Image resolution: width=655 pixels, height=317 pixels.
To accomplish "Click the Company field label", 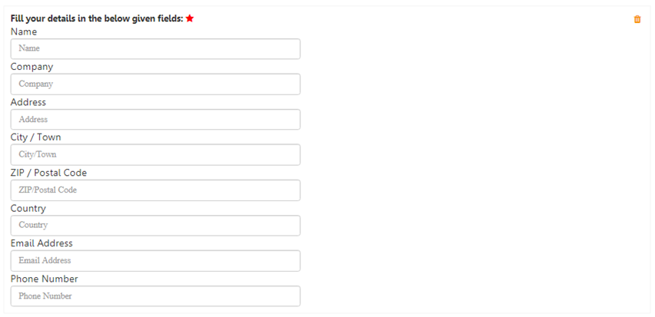I will [x=31, y=67].
